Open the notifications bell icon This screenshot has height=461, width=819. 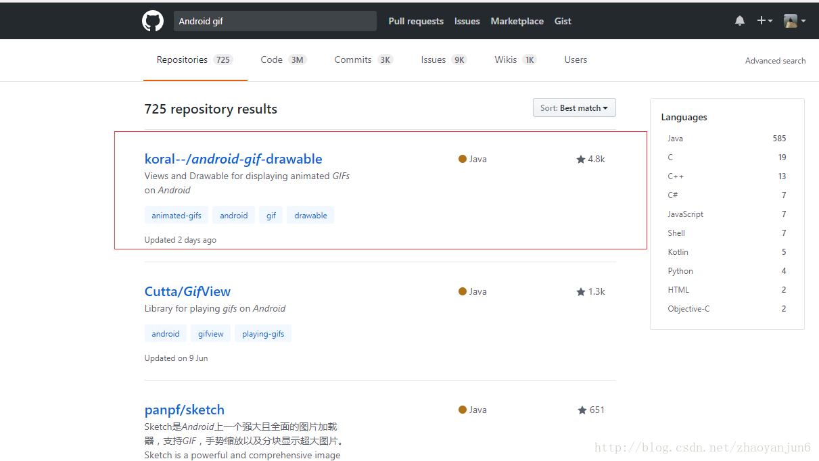point(740,21)
